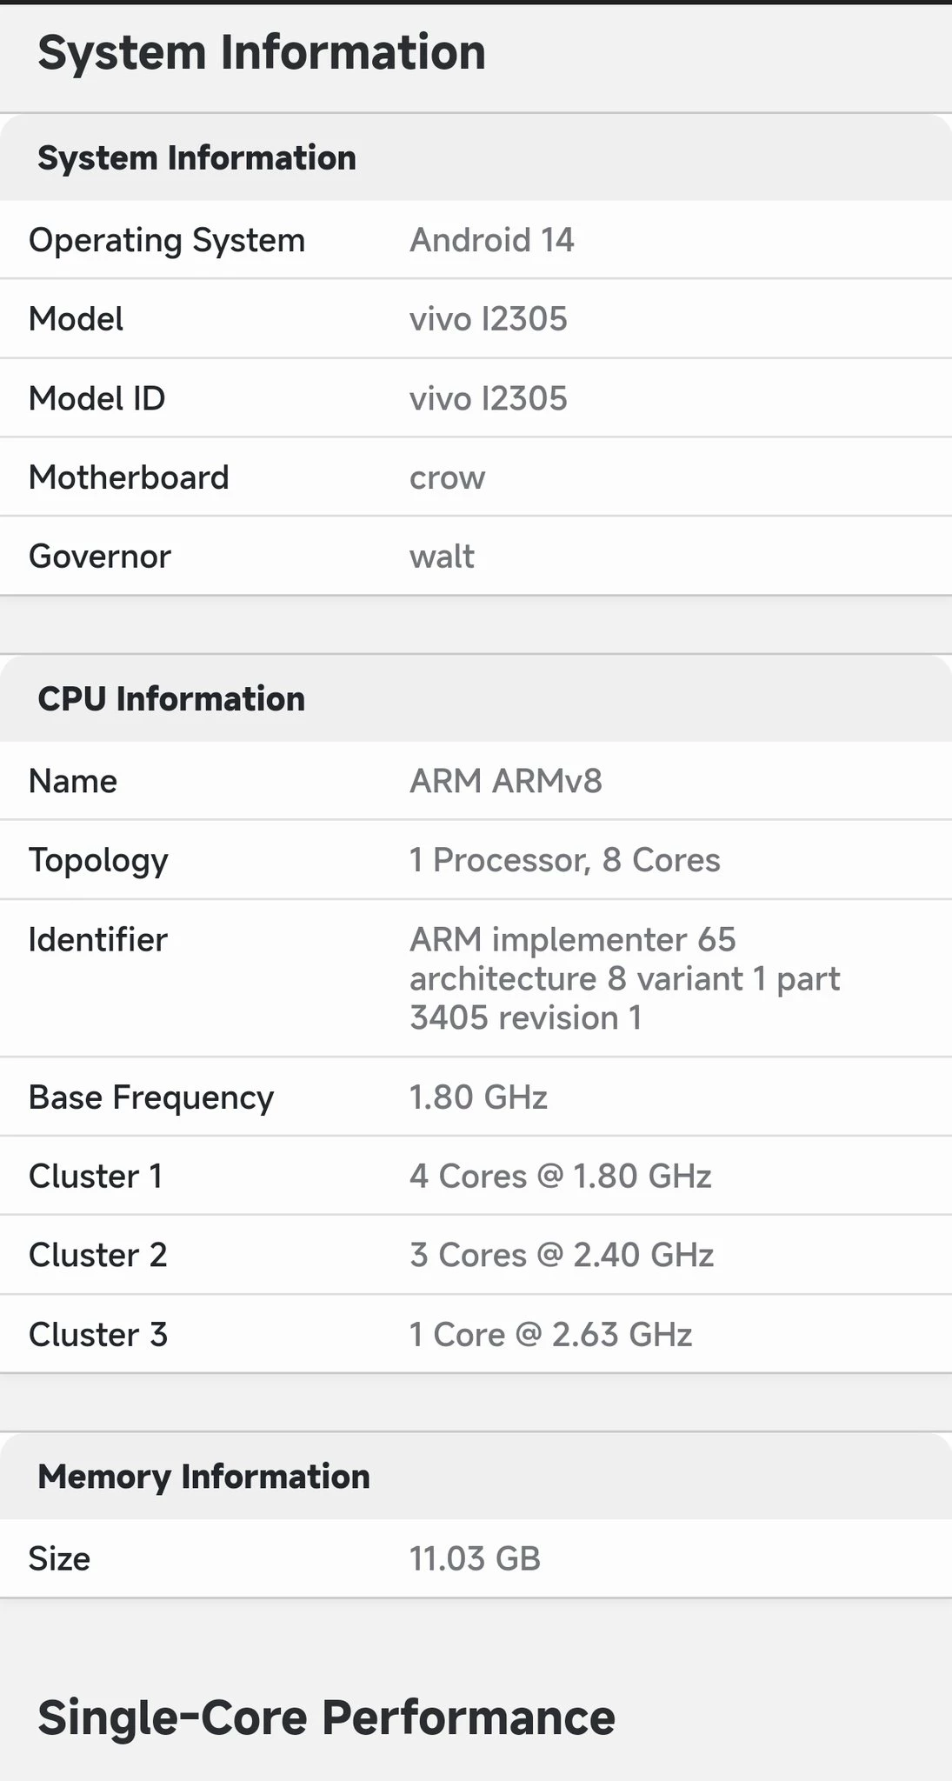Select the ARM ARMv8 name value
The width and height of the screenshot is (952, 1781).
pyautogui.click(x=506, y=781)
